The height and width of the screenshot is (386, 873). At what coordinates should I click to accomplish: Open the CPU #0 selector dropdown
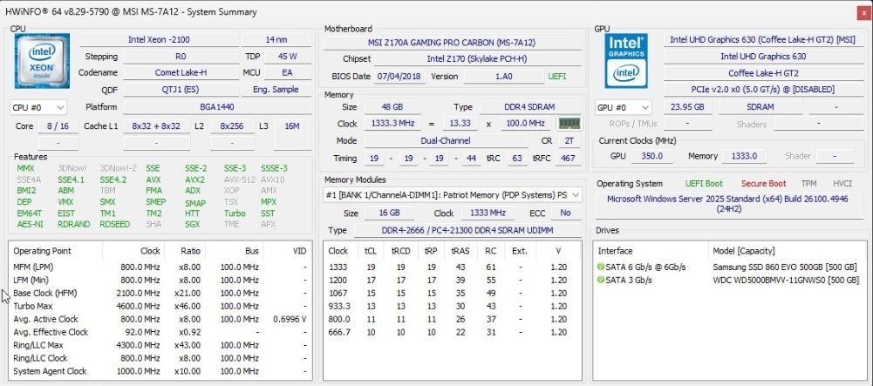pos(38,107)
